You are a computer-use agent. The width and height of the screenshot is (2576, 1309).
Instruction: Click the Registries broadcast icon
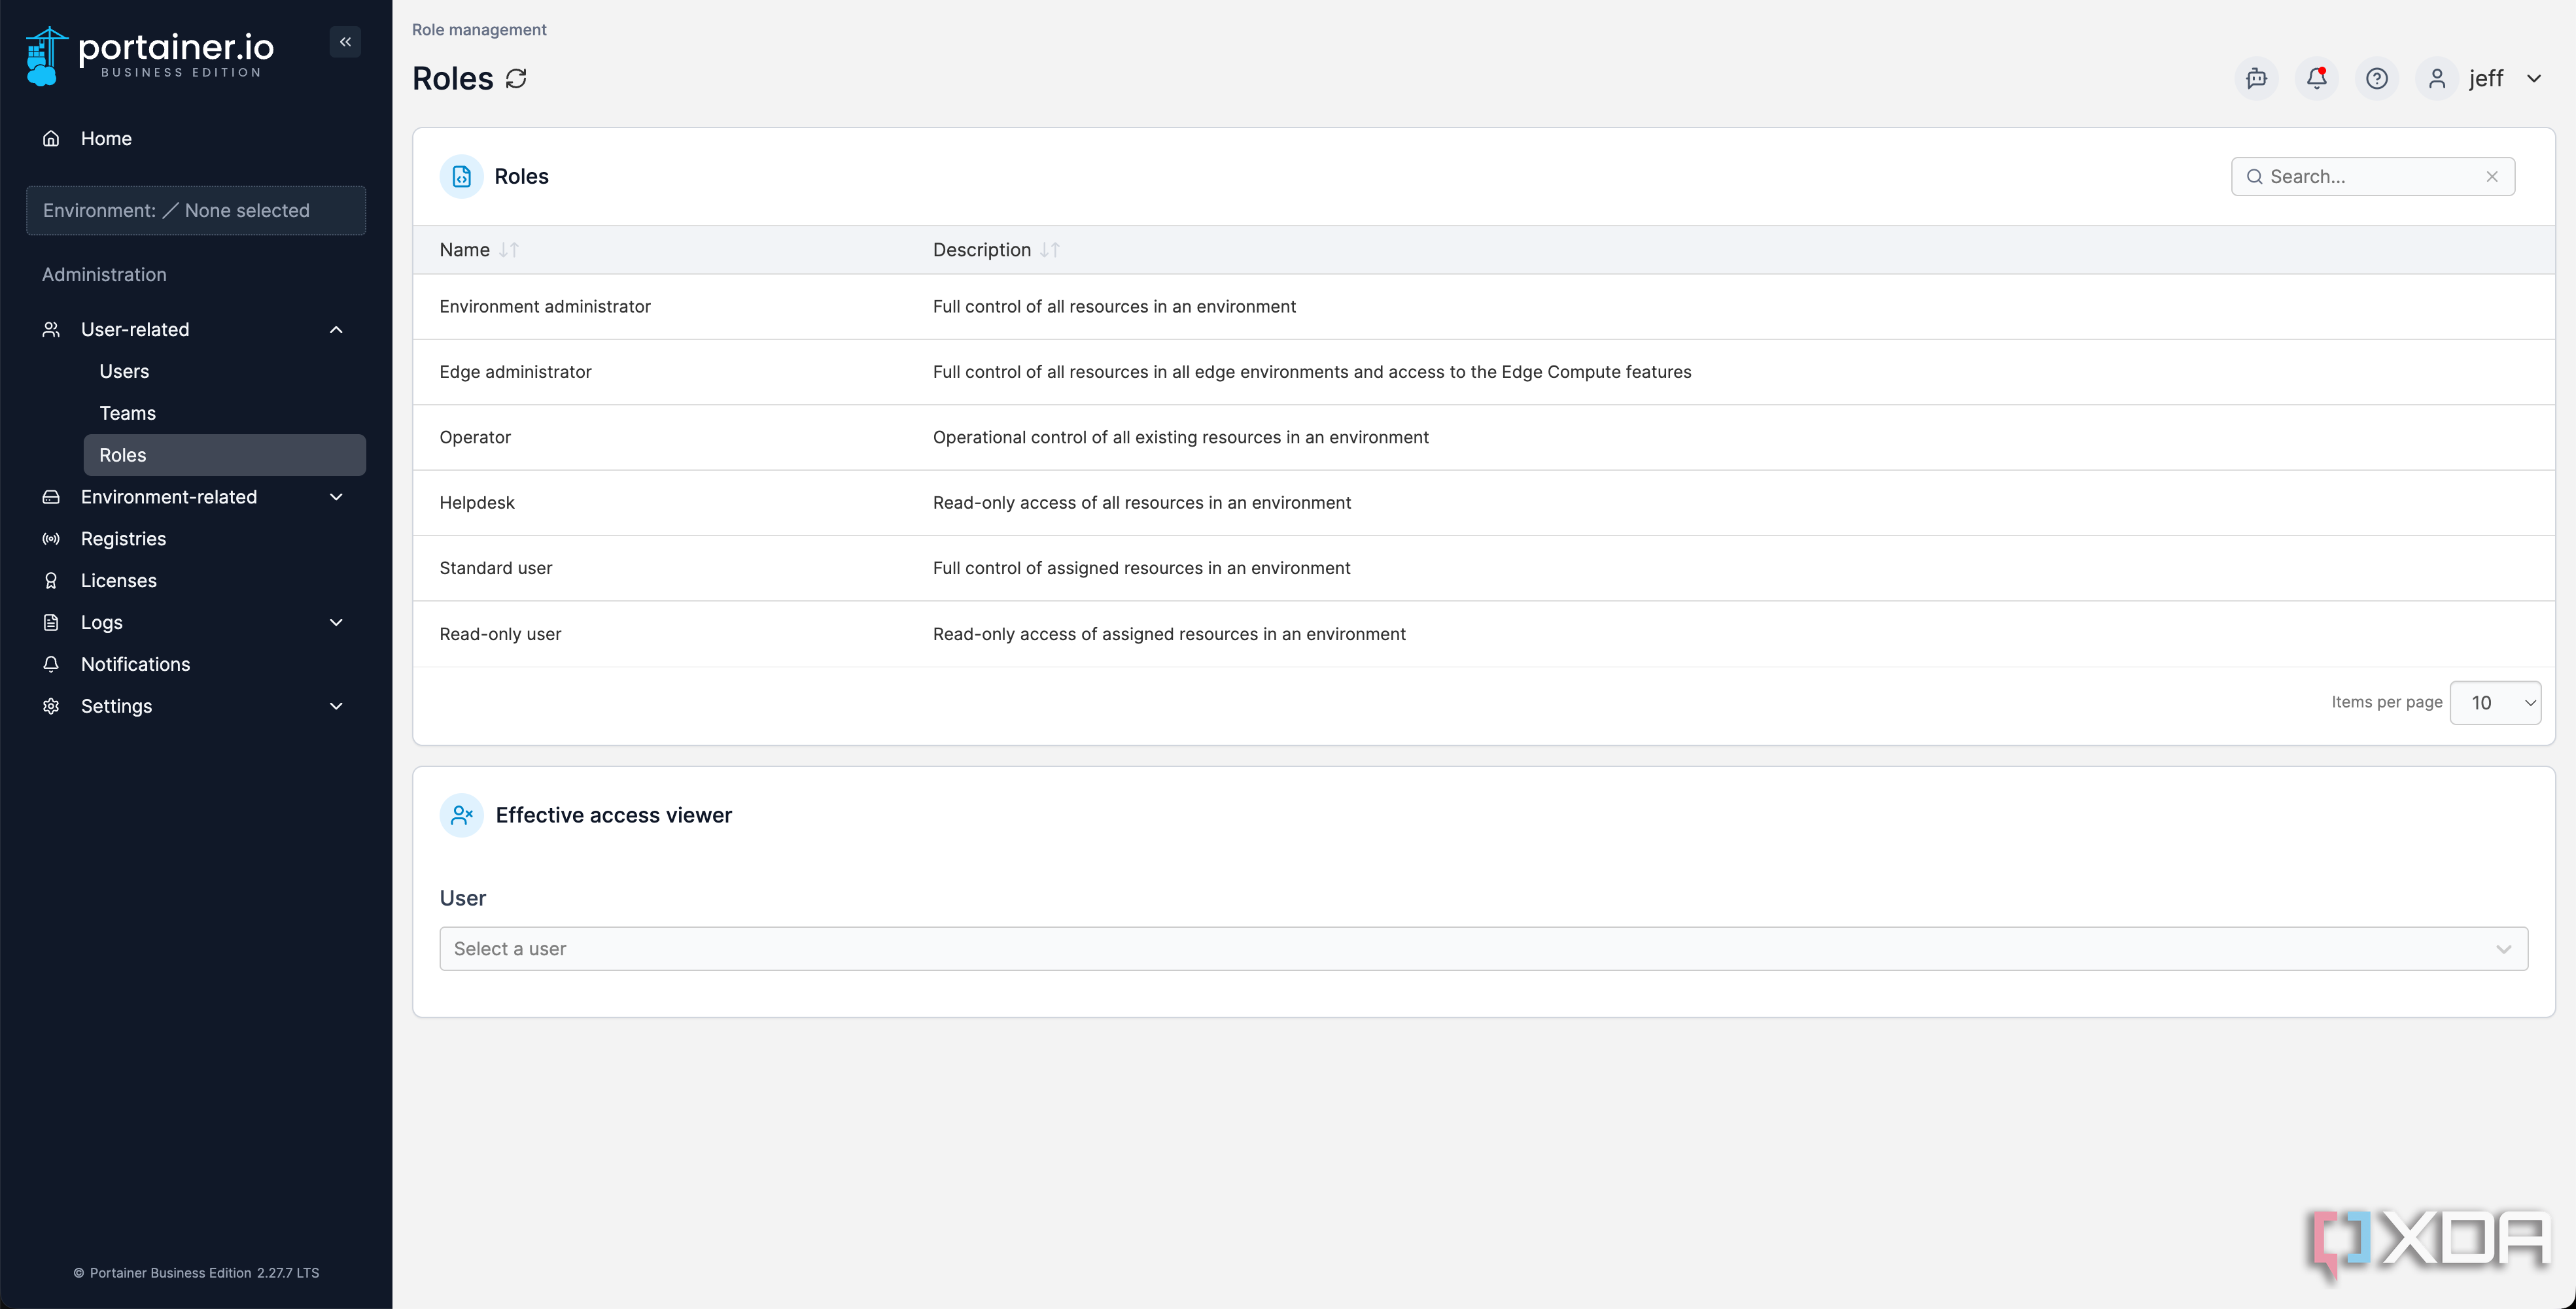tap(51, 539)
